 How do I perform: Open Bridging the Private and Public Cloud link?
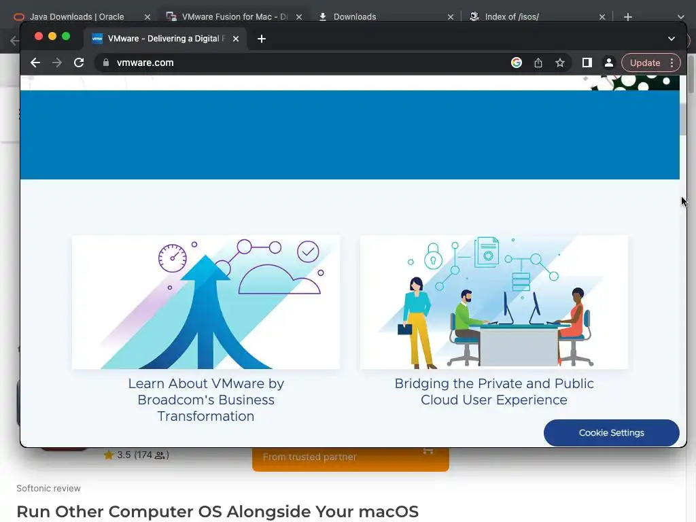pyautogui.click(x=494, y=391)
